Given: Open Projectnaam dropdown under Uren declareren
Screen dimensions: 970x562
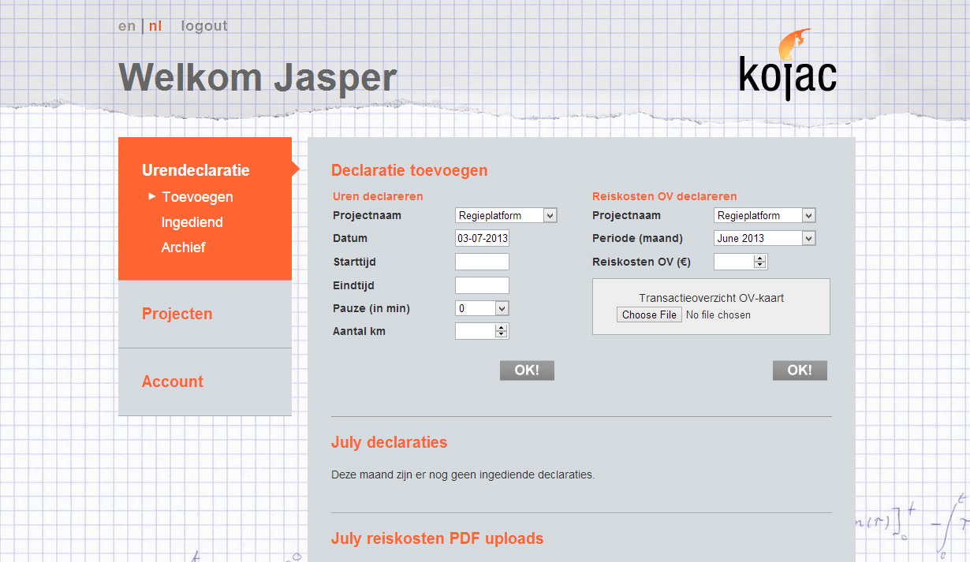Looking at the screenshot, I should click(506, 215).
